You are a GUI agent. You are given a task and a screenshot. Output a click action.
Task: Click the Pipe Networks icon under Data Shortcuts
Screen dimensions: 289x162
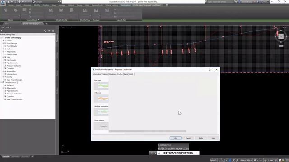pos(5,91)
